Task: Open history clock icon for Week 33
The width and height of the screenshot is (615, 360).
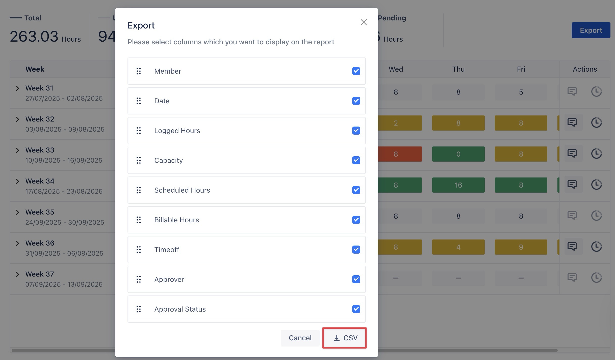Action: click(x=596, y=154)
